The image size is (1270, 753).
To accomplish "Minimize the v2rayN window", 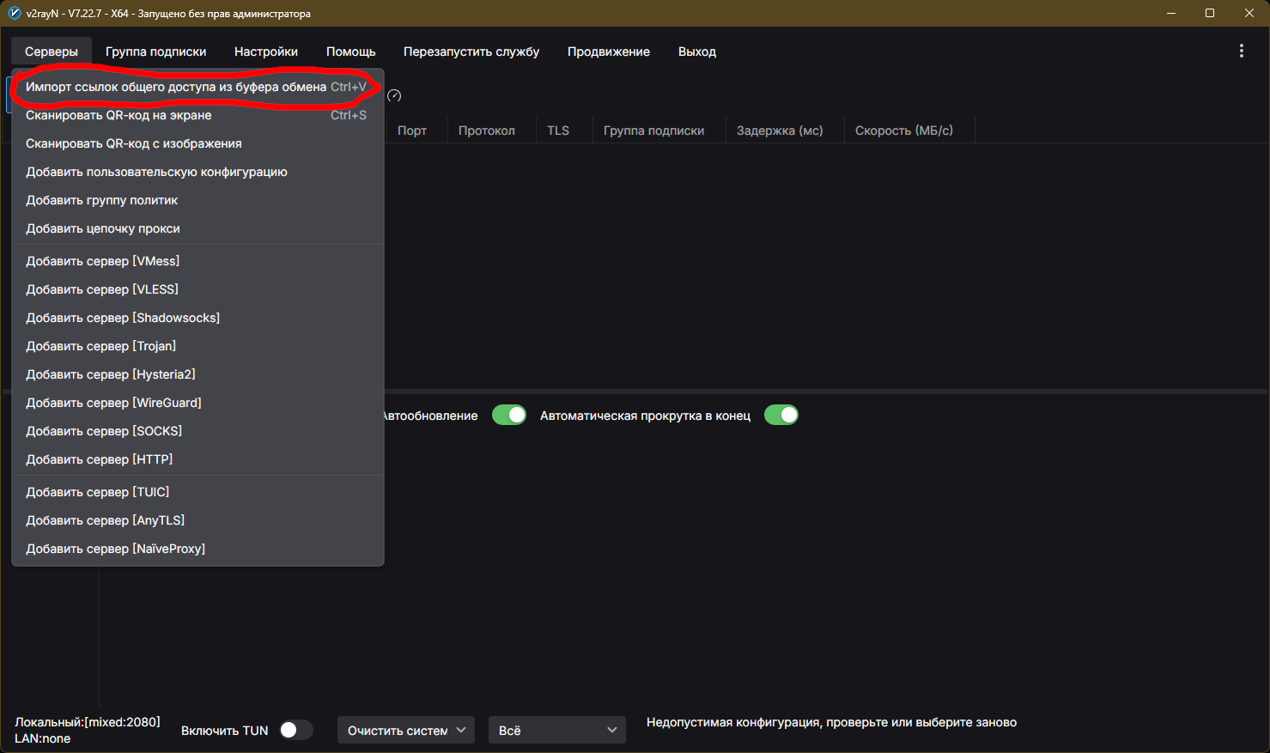I will [1170, 13].
